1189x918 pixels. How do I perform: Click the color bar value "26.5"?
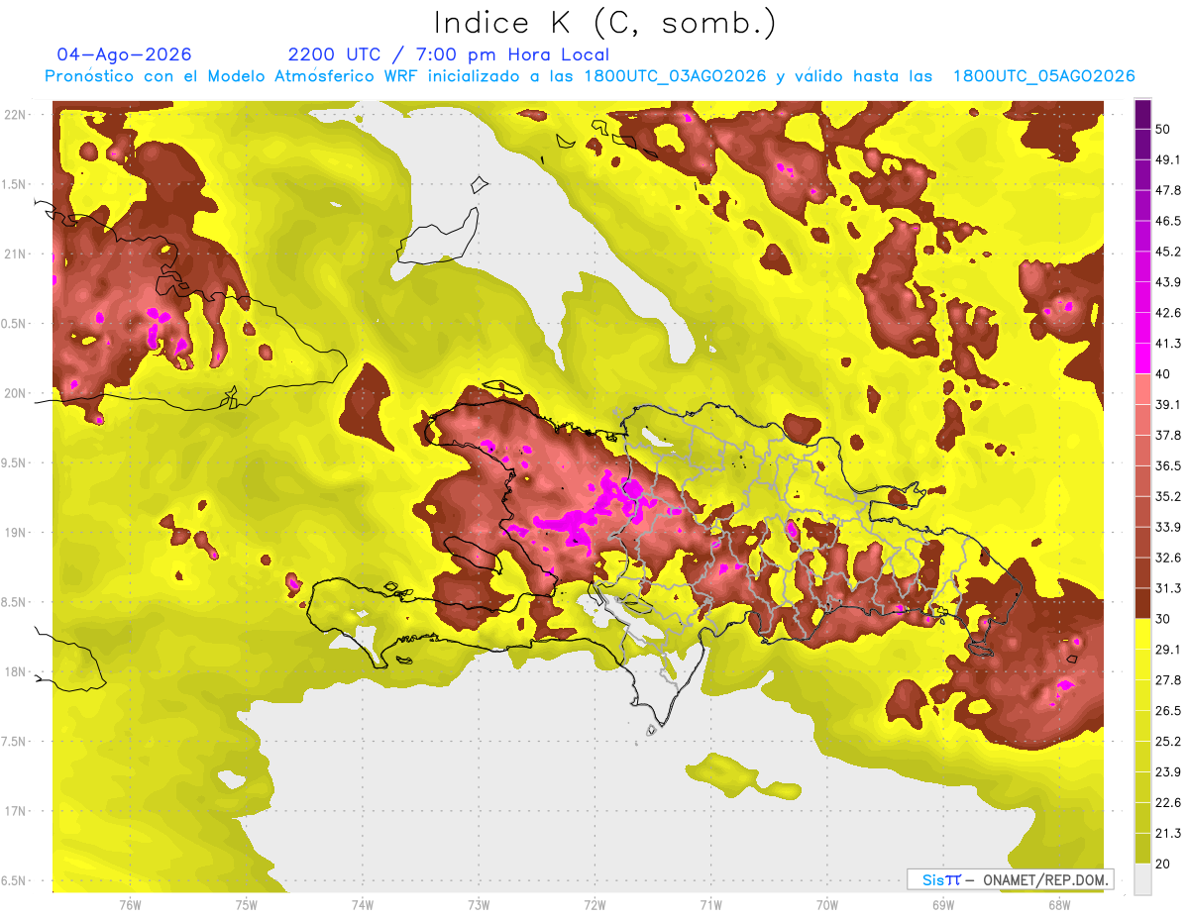coord(1168,711)
